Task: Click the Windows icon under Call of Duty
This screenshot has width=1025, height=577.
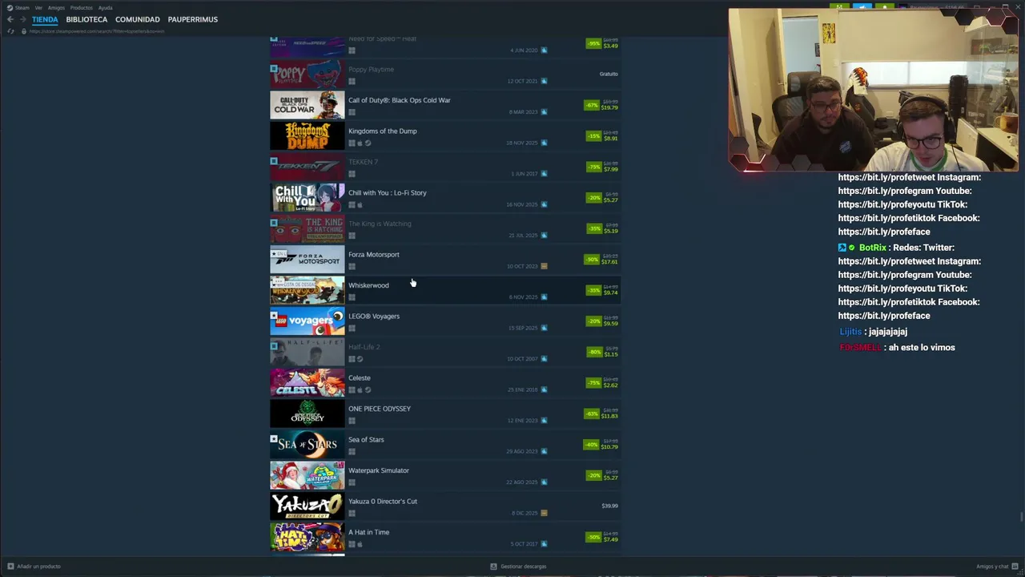Action: pyautogui.click(x=352, y=112)
